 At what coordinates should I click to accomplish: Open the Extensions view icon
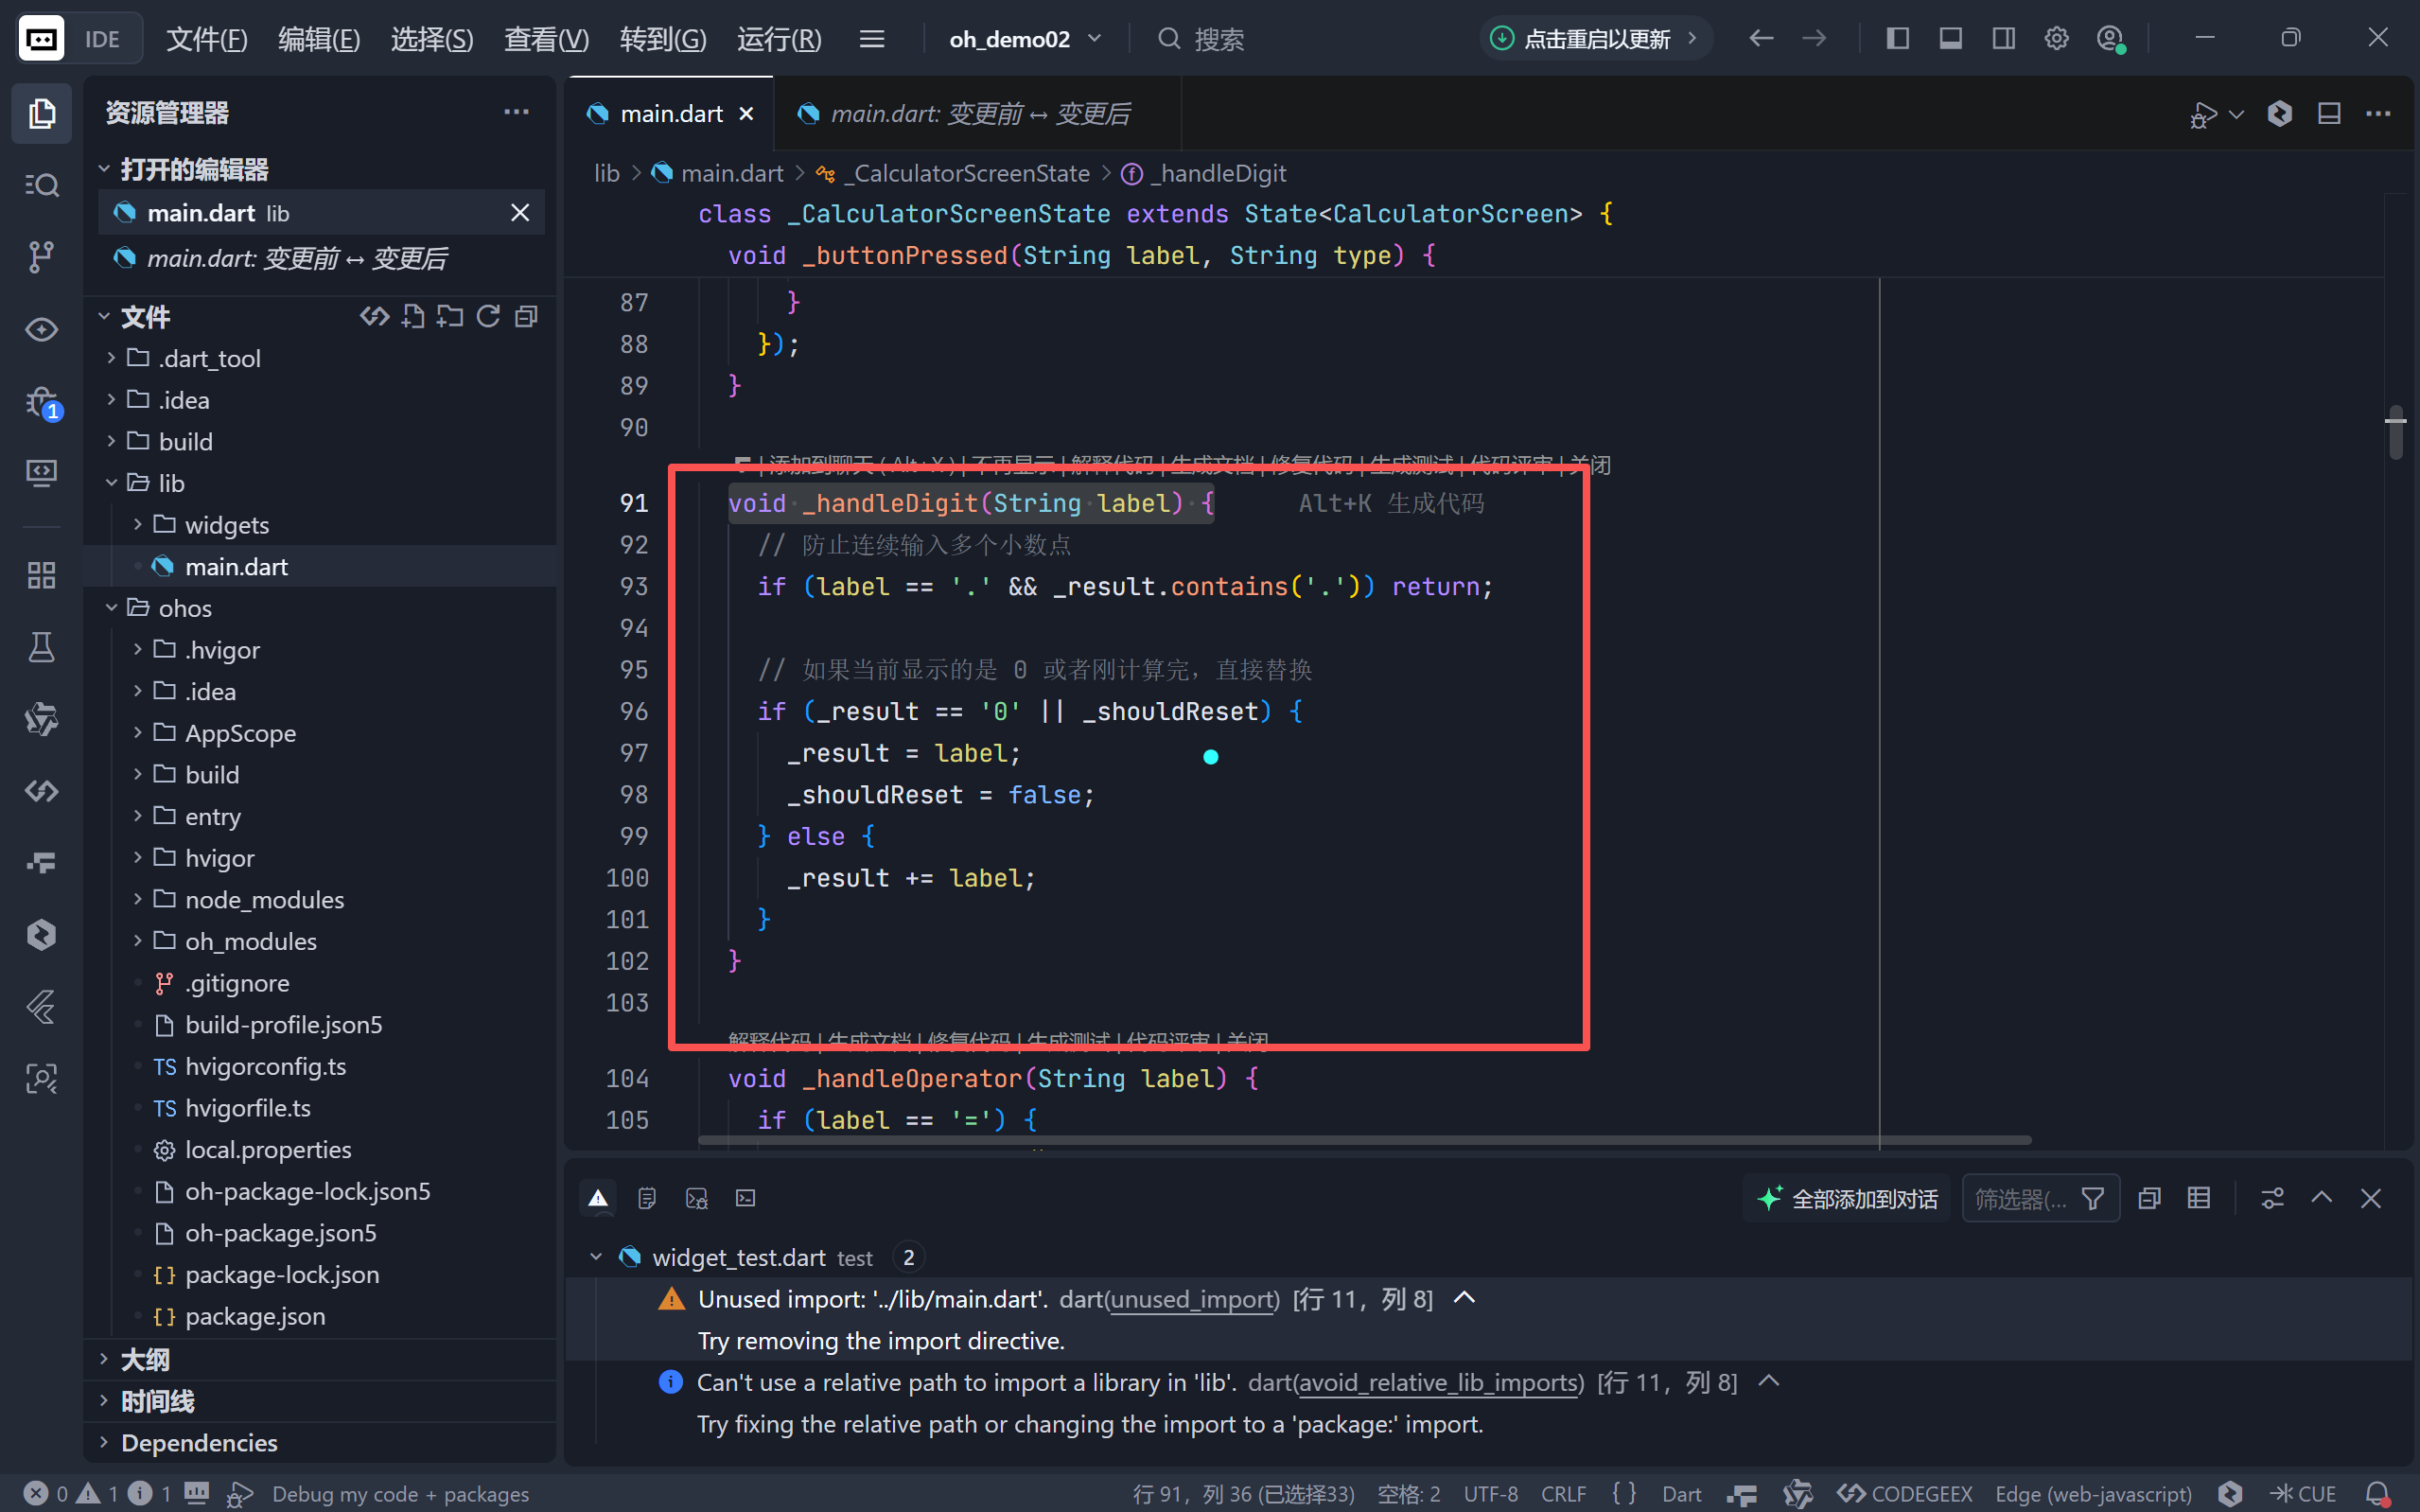point(41,575)
